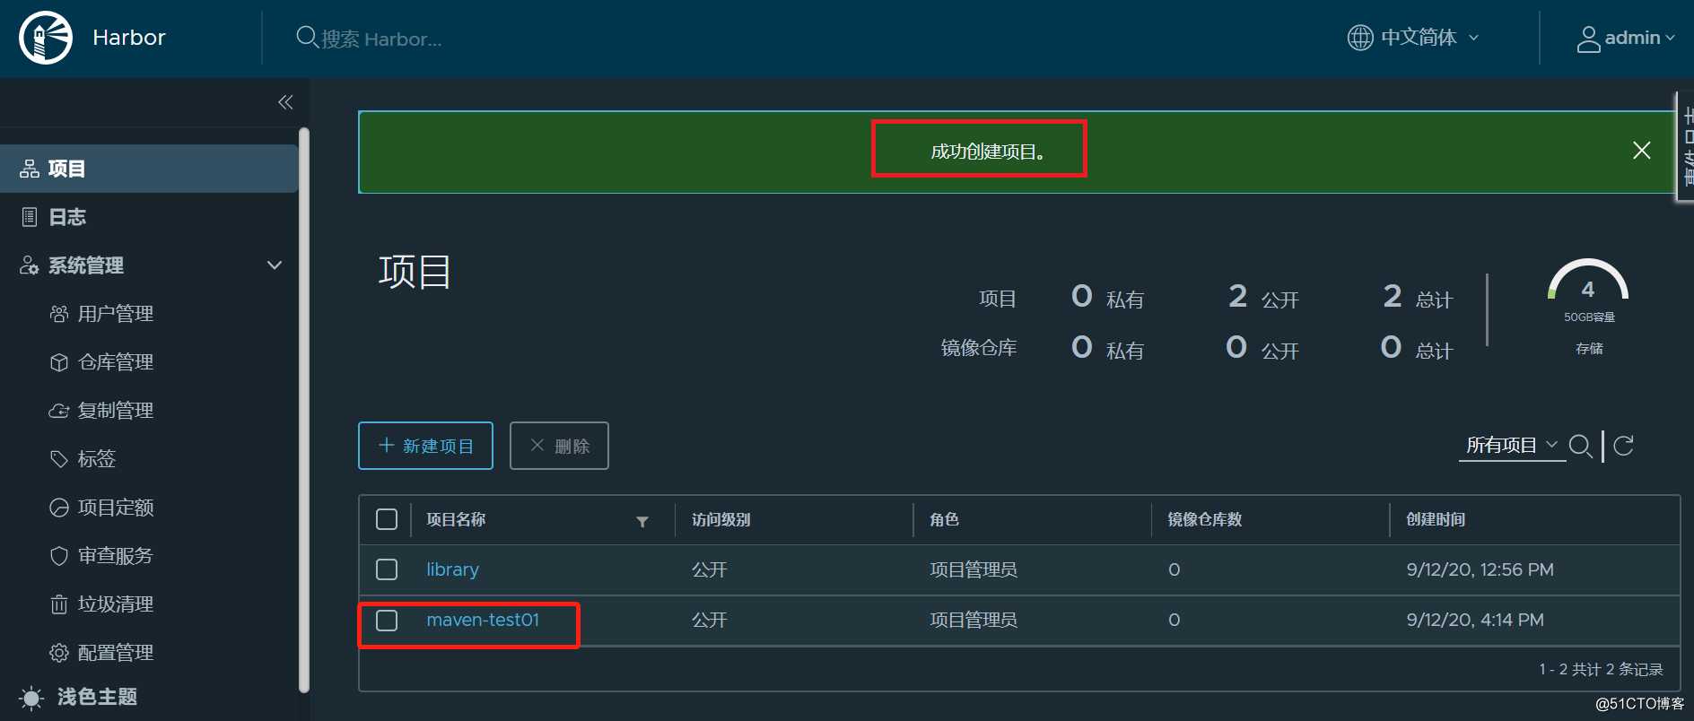Screen dimensions: 1694x721
Task: Click the globe language icon
Action: [1360, 38]
